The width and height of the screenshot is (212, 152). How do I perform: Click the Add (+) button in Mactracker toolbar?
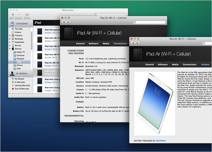pyautogui.click(x=13, y=15)
